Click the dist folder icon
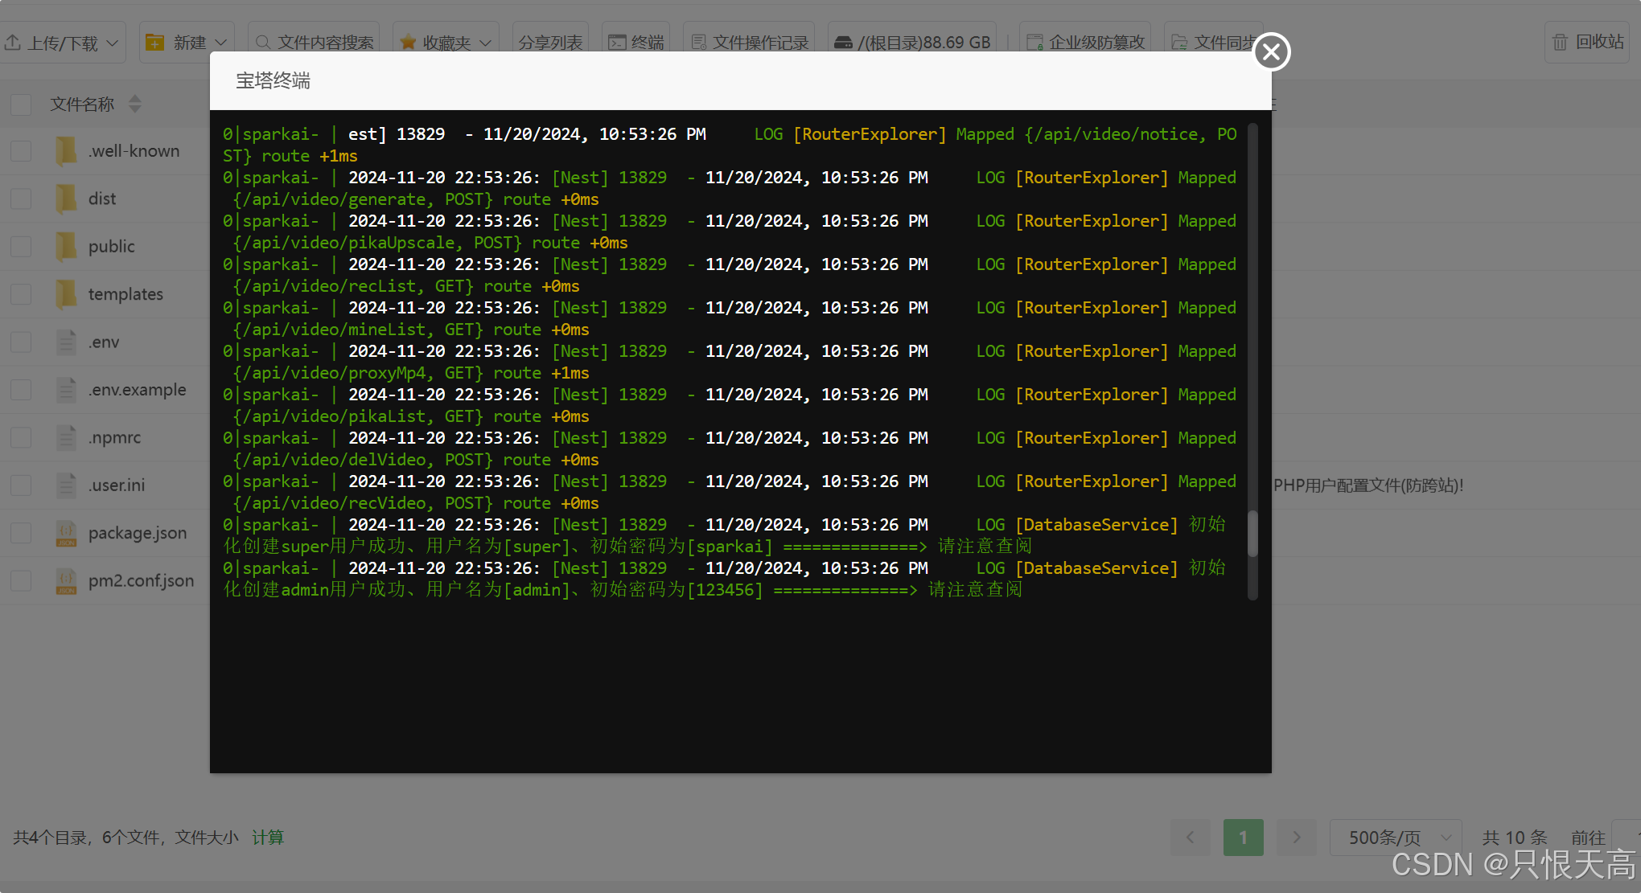The height and width of the screenshot is (893, 1641). [66, 199]
